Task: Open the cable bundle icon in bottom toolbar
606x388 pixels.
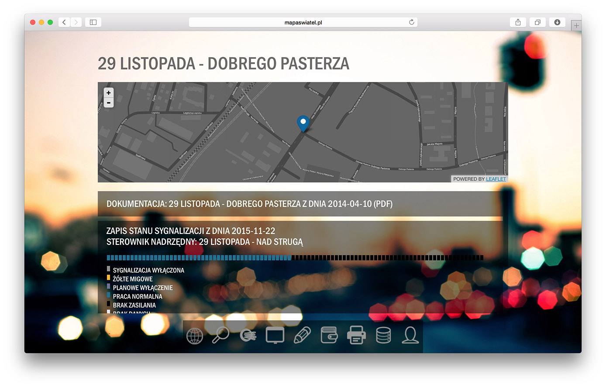Action: pos(248,335)
